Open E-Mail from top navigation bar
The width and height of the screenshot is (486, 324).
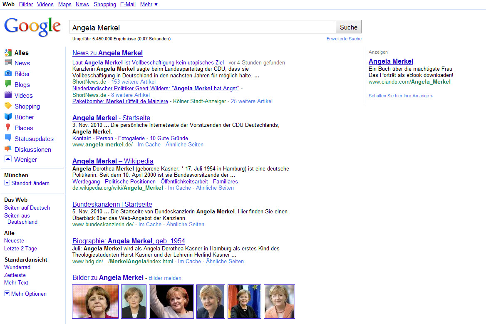coord(128,4)
